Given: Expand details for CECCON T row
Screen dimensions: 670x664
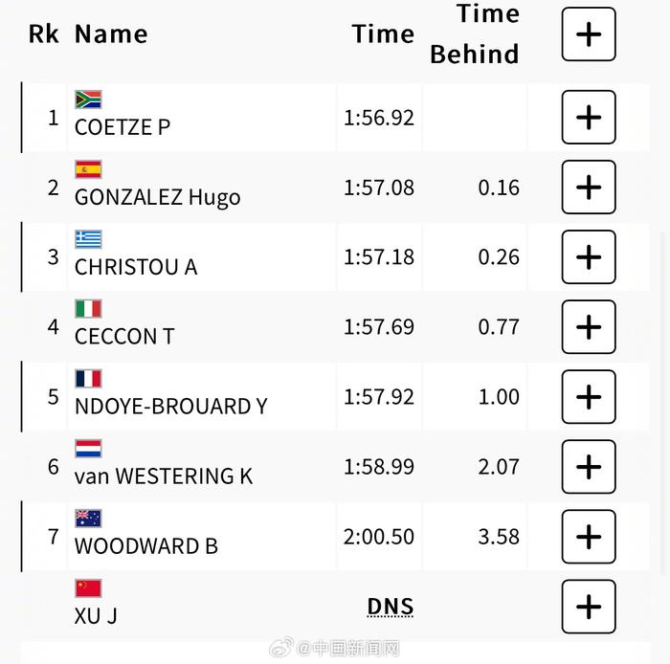Looking at the screenshot, I should [x=589, y=327].
